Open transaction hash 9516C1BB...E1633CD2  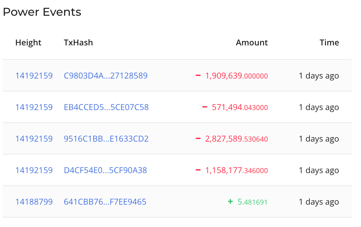[x=106, y=139]
